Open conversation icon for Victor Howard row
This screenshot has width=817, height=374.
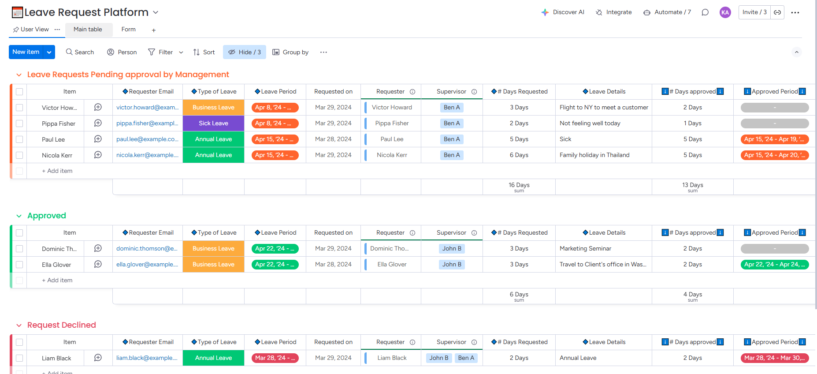tap(98, 107)
